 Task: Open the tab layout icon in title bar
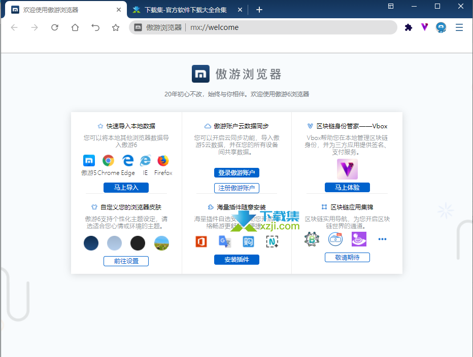pyautogui.click(x=391, y=6)
